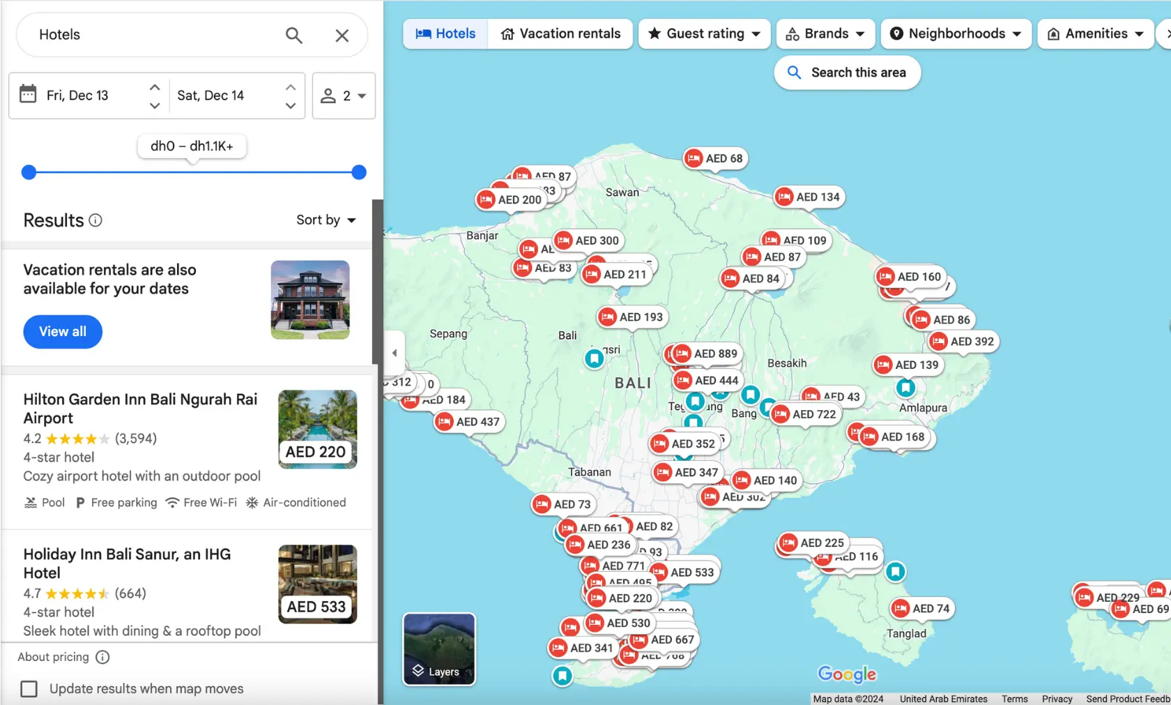Viewport: 1171px width, 705px height.
Task: Select the AED 437 hotel marker
Action: click(468, 422)
